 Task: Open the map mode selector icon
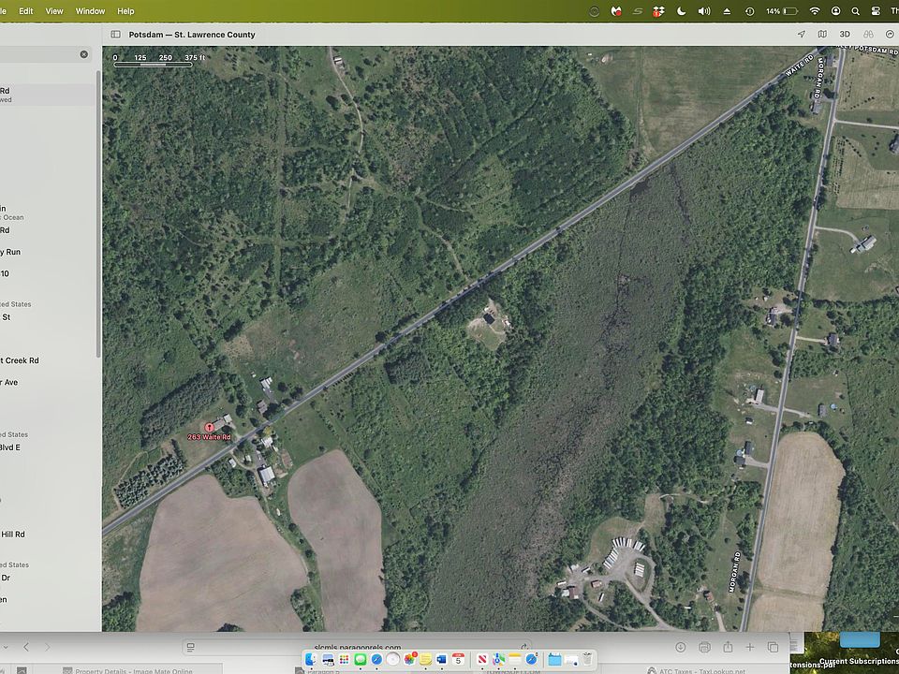[822, 35]
